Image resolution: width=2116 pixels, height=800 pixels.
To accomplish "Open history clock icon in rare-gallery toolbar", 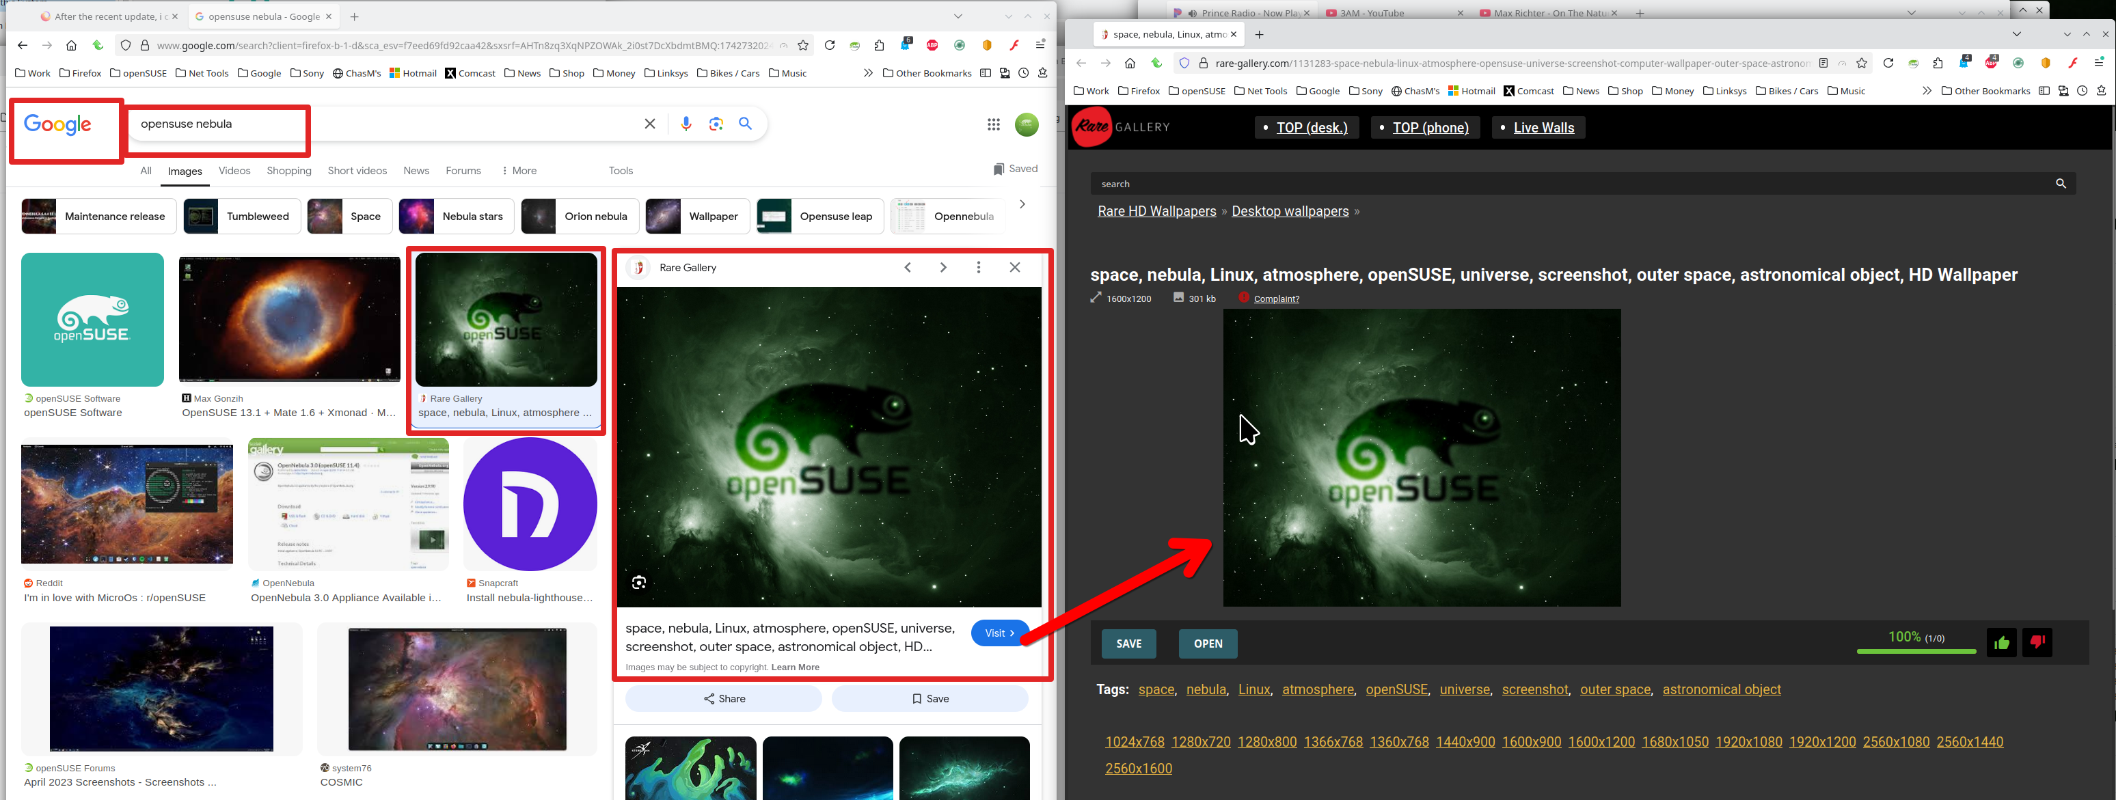I will (x=2083, y=91).
